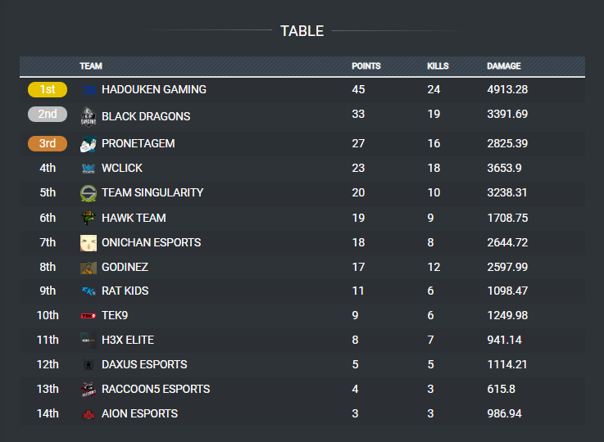The height and width of the screenshot is (442, 604).
Task: Click the damage value 986.94
Action: tap(504, 414)
